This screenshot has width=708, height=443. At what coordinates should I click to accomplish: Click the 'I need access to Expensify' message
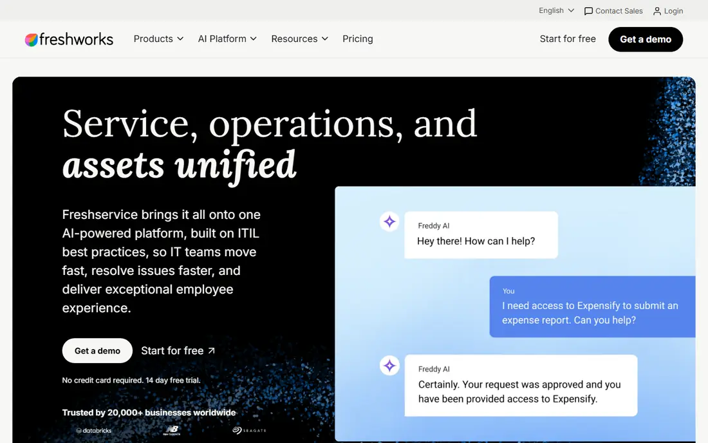592,306
